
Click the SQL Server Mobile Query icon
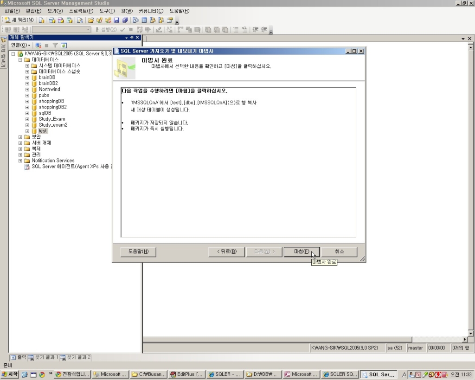point(80,20)
